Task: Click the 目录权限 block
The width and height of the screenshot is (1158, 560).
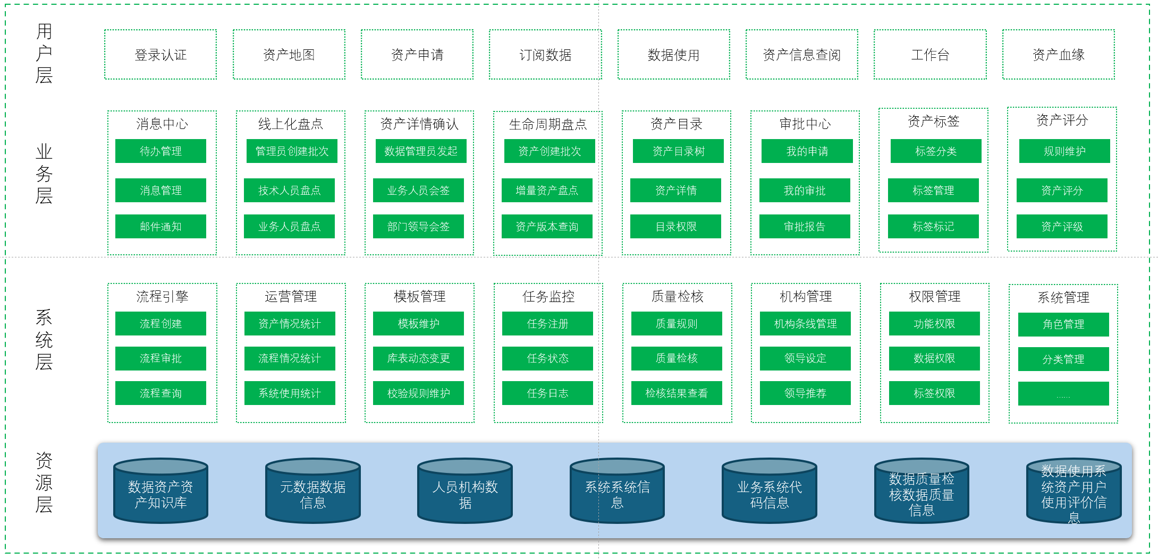Action: (675, 227)
